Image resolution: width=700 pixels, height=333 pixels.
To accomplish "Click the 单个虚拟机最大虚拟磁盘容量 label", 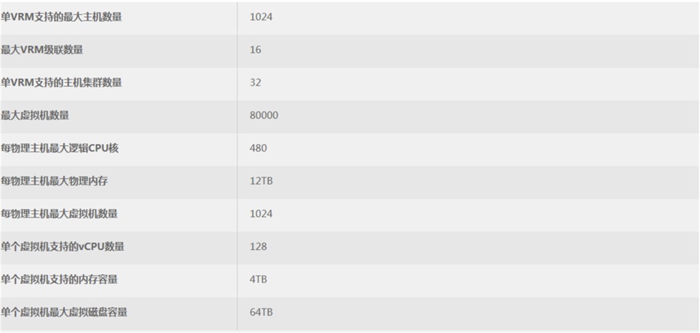I will 64,312.
